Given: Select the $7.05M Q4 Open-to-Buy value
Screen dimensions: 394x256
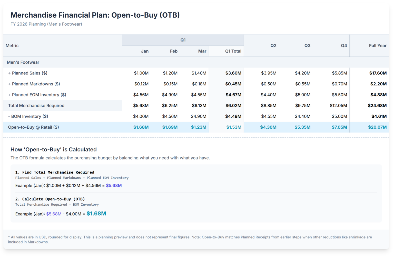Looking at the screenshot, I should [x=340, y=127].
